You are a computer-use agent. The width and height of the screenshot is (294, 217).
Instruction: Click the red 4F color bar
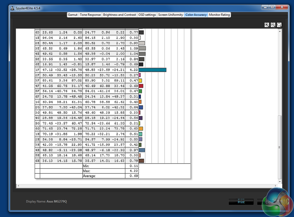click(x=141, y=86)
